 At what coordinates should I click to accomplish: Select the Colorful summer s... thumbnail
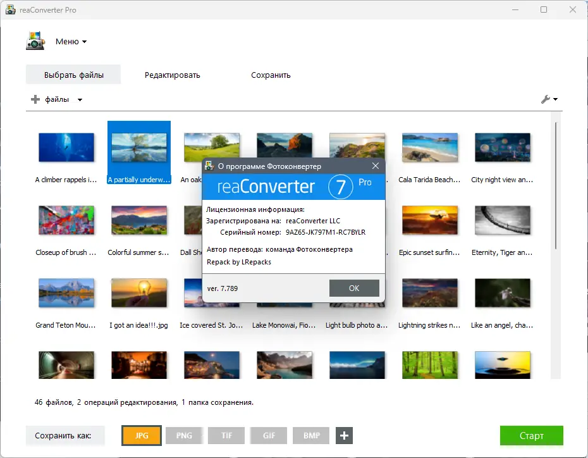click(139, 220)
